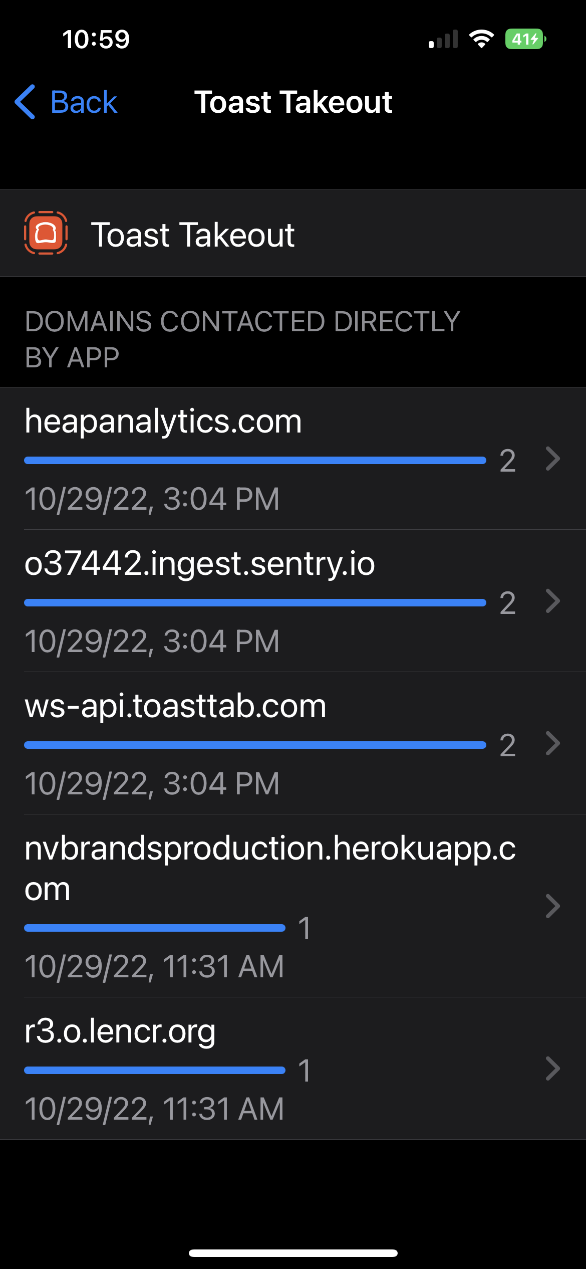
Task: Expand ws-api.toasttab.com chevron
Action: [552, 743]
